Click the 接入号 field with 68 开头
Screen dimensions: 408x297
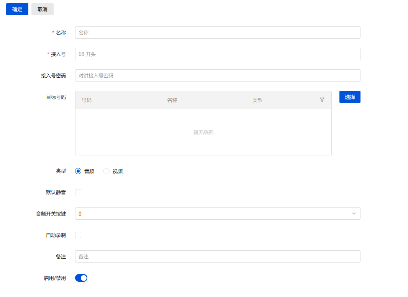click(x=218, y=54)
